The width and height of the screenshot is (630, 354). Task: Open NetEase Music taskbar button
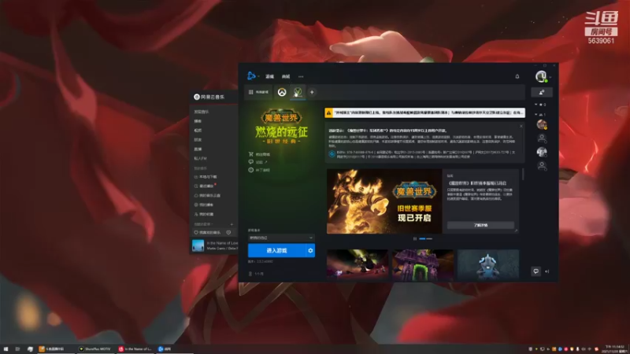136,348
